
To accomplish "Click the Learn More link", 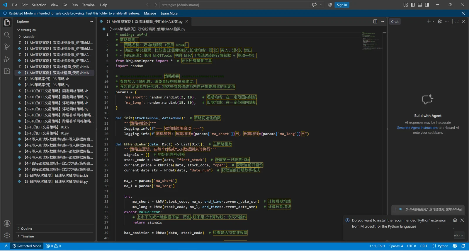I will (x=169, y=13).
